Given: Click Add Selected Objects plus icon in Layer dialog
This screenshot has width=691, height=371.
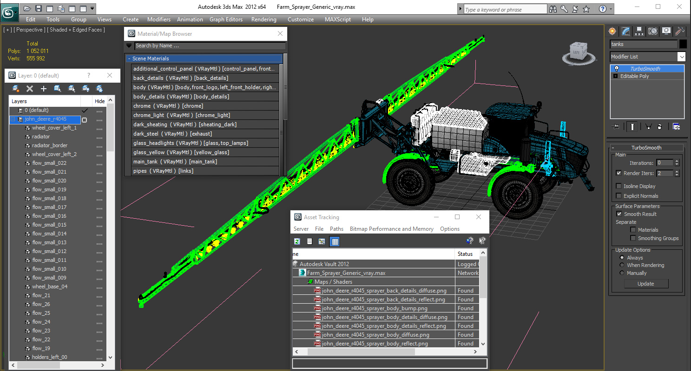Looking at the screenshot, I should [44, 88].
